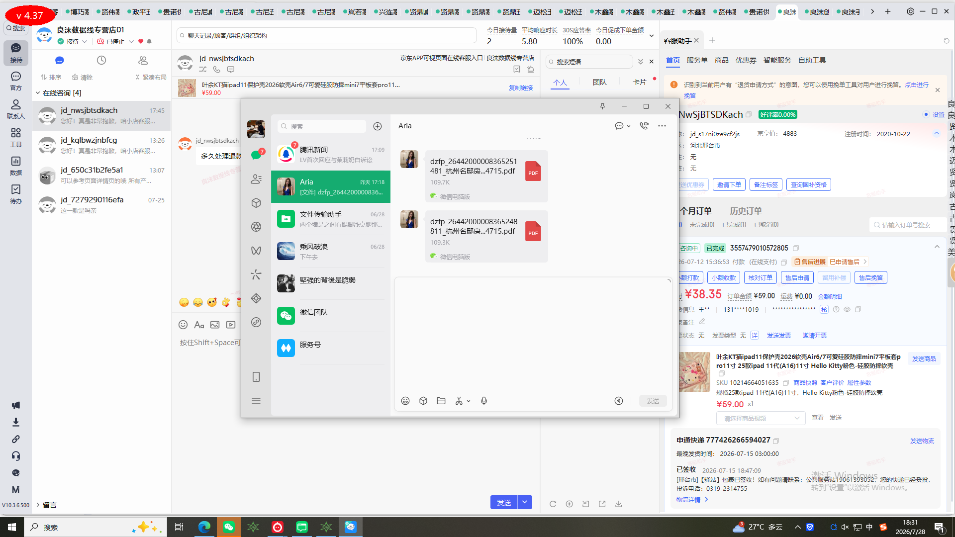
Task: Expand the quick replies double-chevron
Action: (641, 62)
